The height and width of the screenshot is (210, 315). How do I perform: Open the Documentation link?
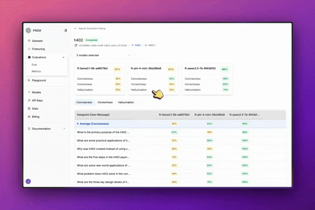pyautogui.click(x=41, y=129)
